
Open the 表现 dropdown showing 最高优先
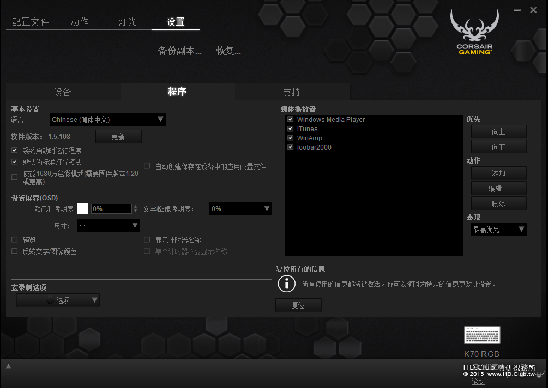pyautogui.click(x=499, y=229)
